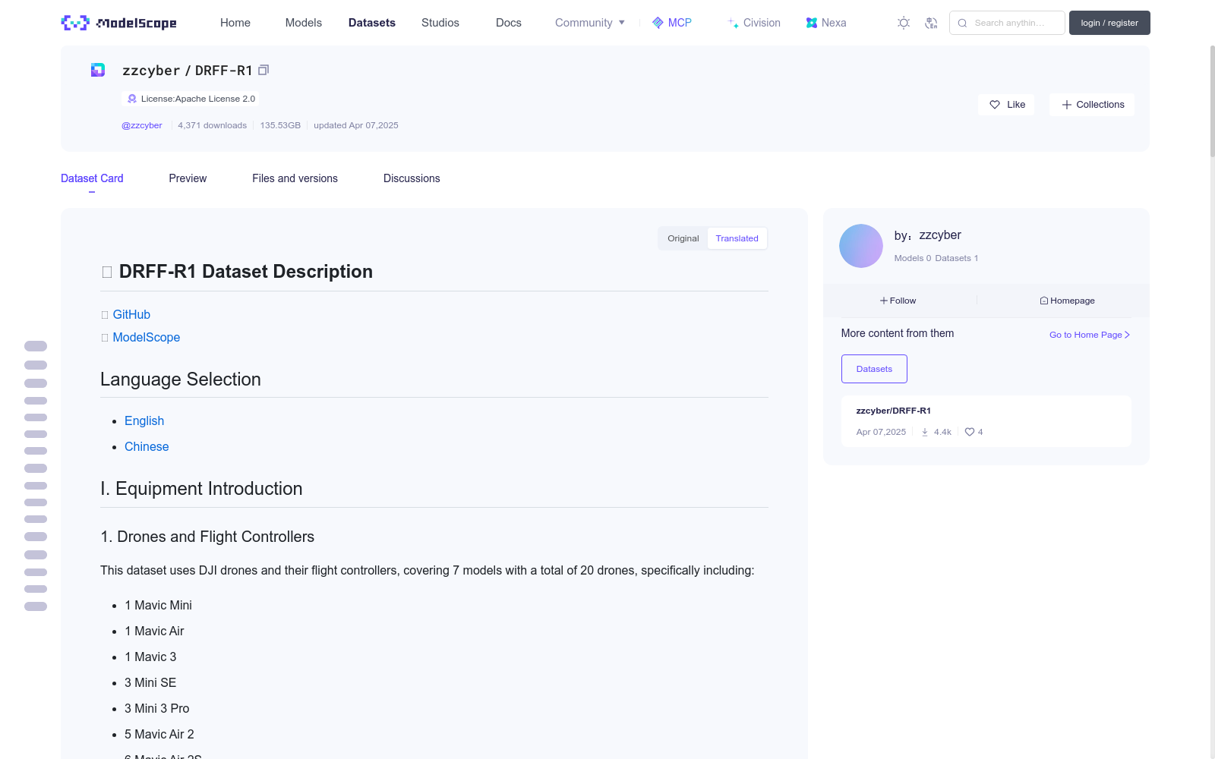
Task: Click the Drones and Flight Controllers subheading
Action: coord(207,537)
